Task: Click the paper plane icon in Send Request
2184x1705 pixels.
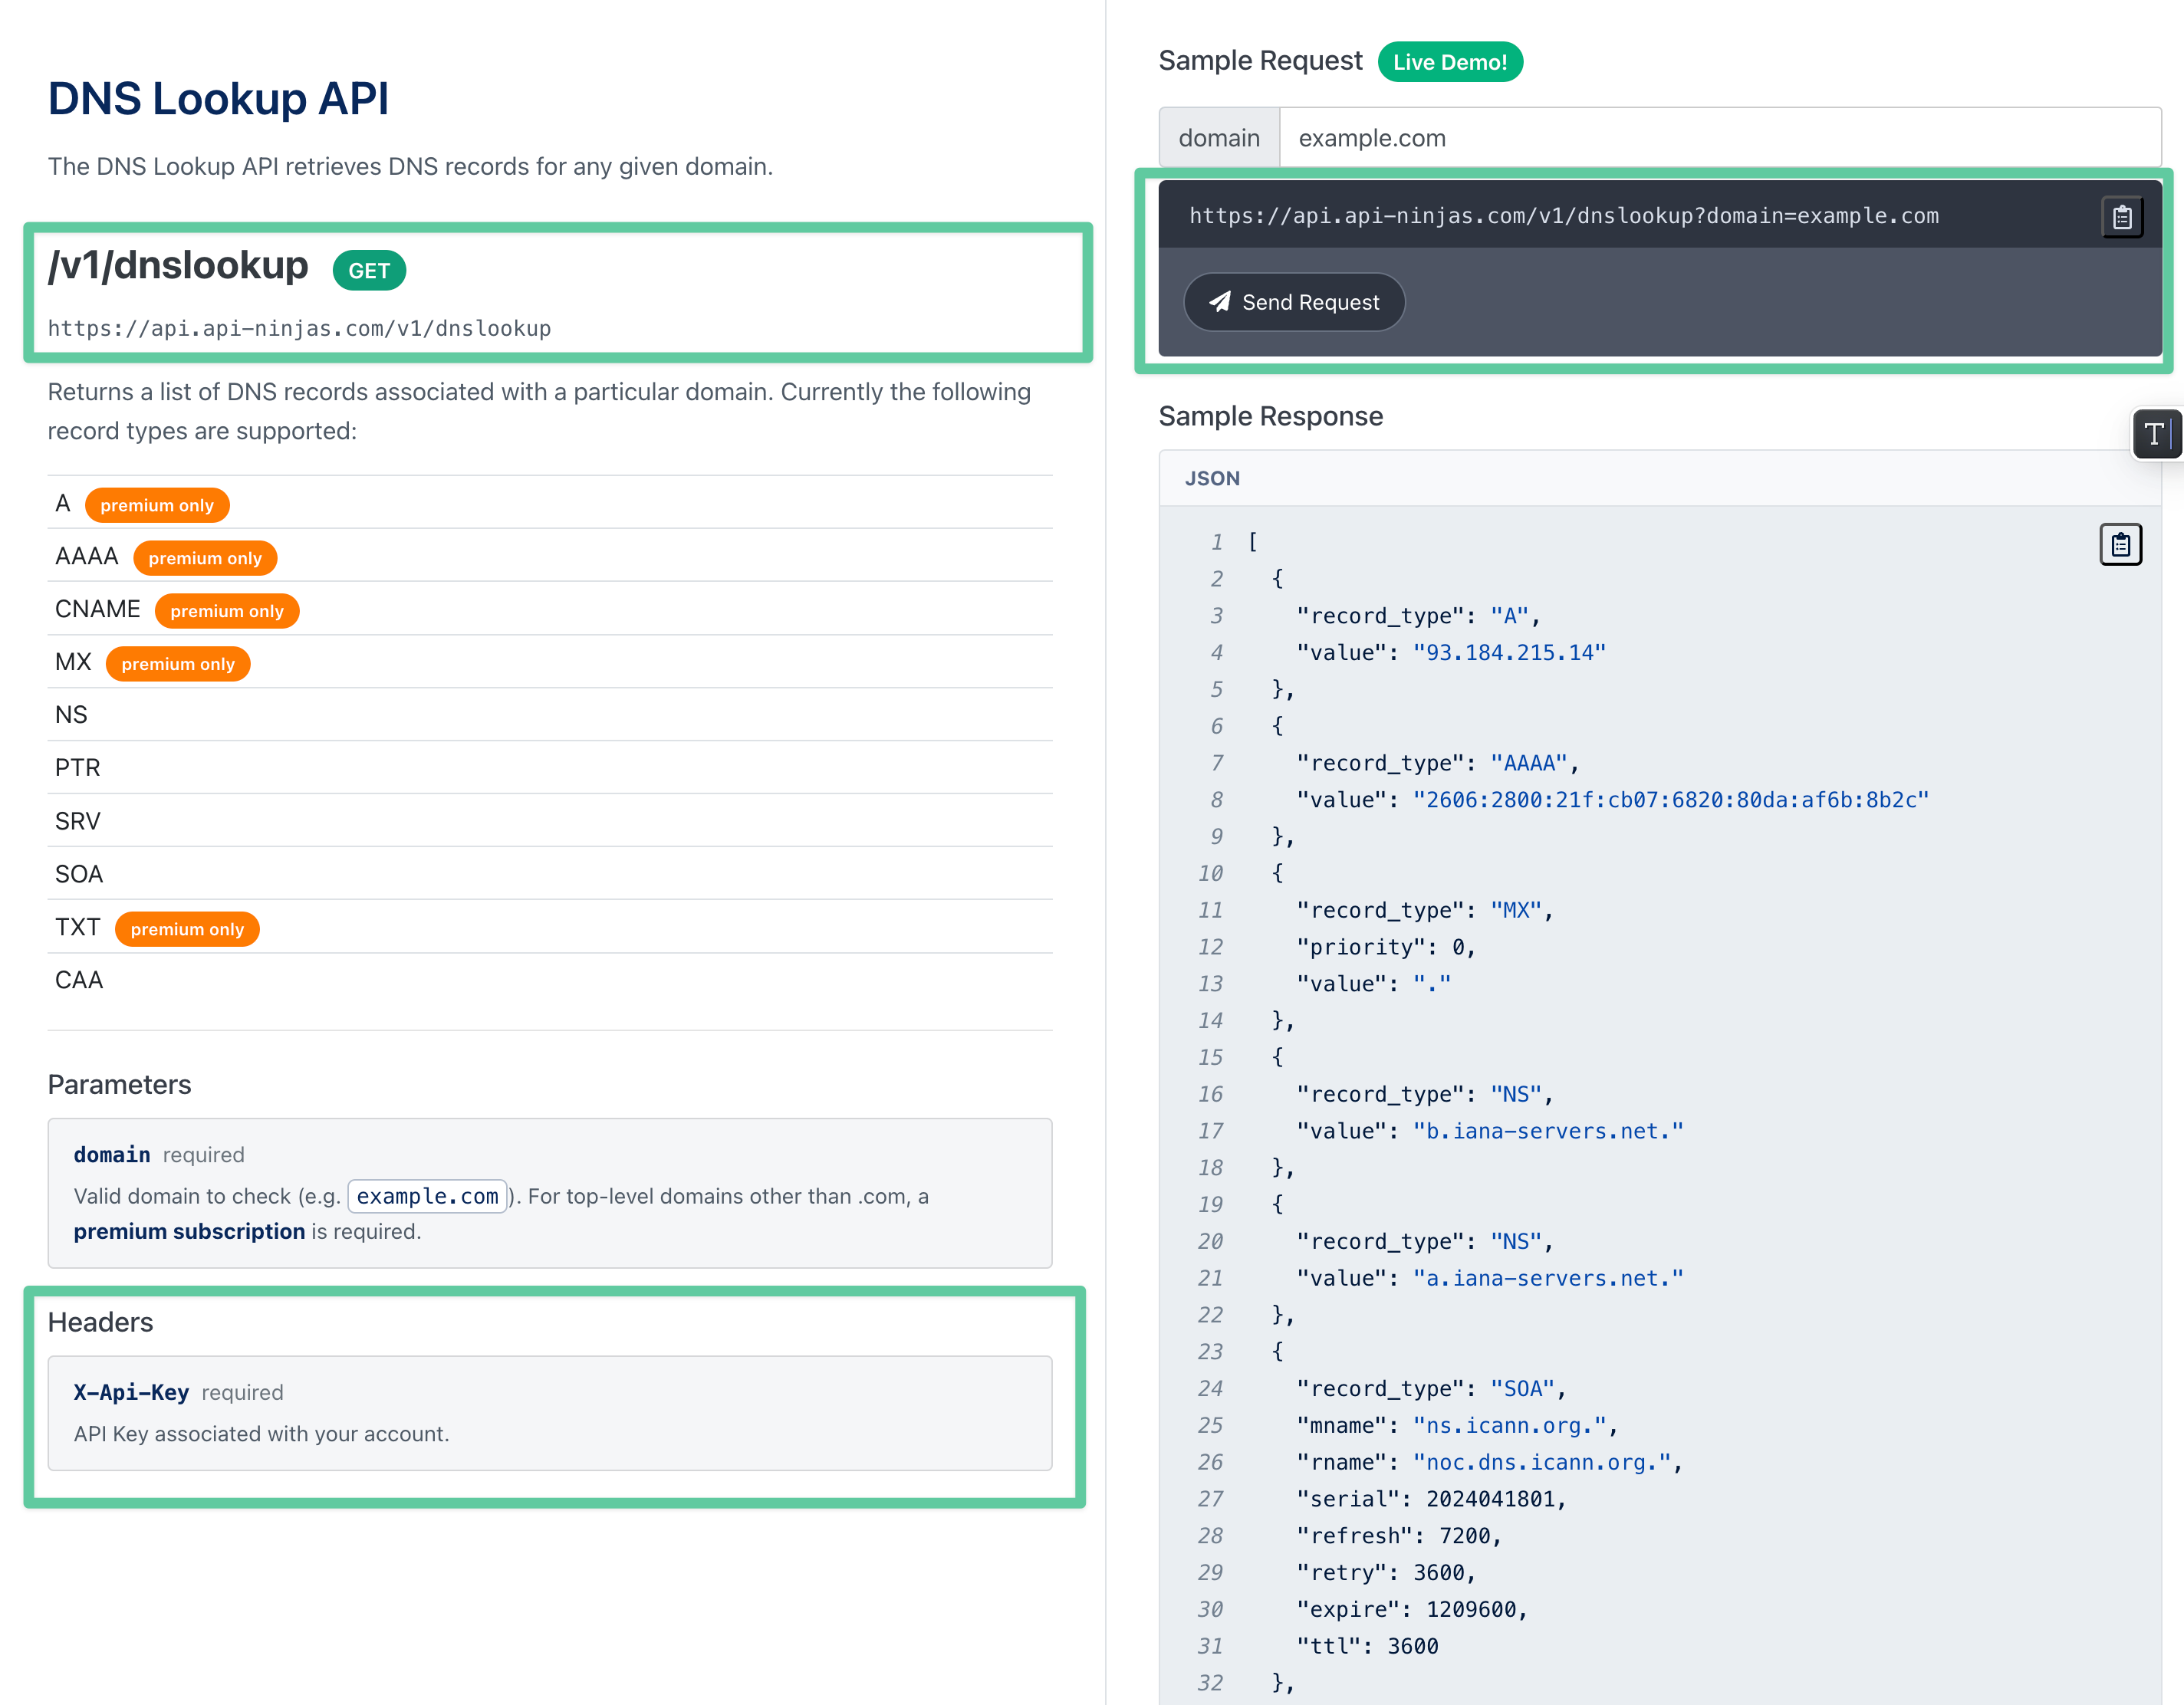Action: [1221, 302]
